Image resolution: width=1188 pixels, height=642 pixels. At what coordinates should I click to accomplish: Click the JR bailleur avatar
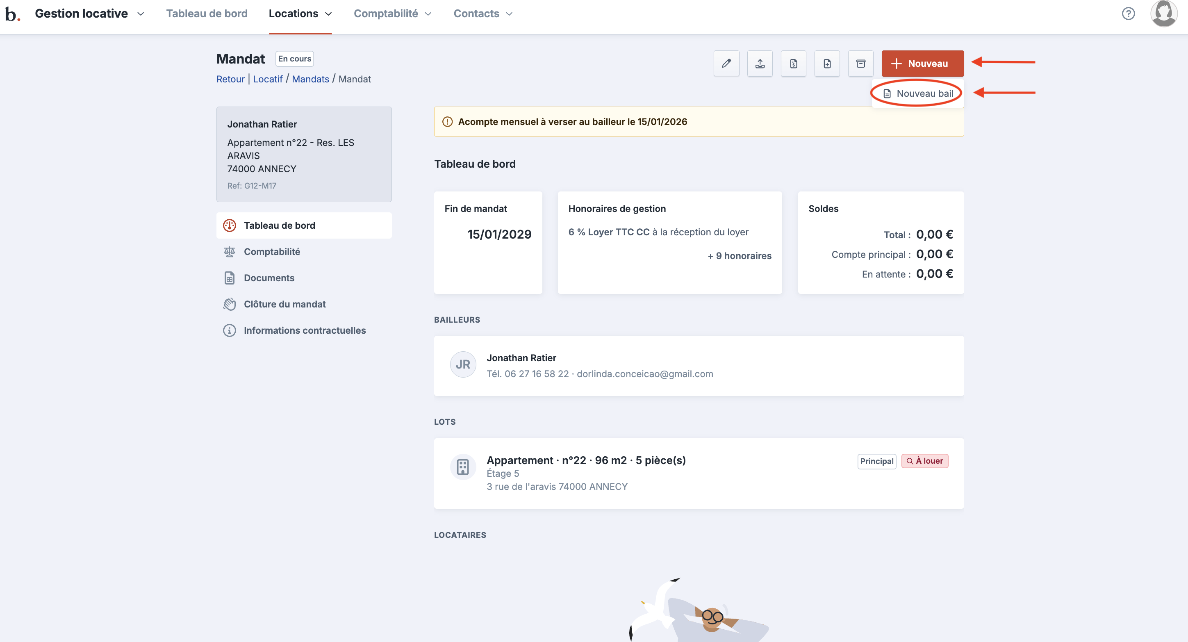point(462,364)
